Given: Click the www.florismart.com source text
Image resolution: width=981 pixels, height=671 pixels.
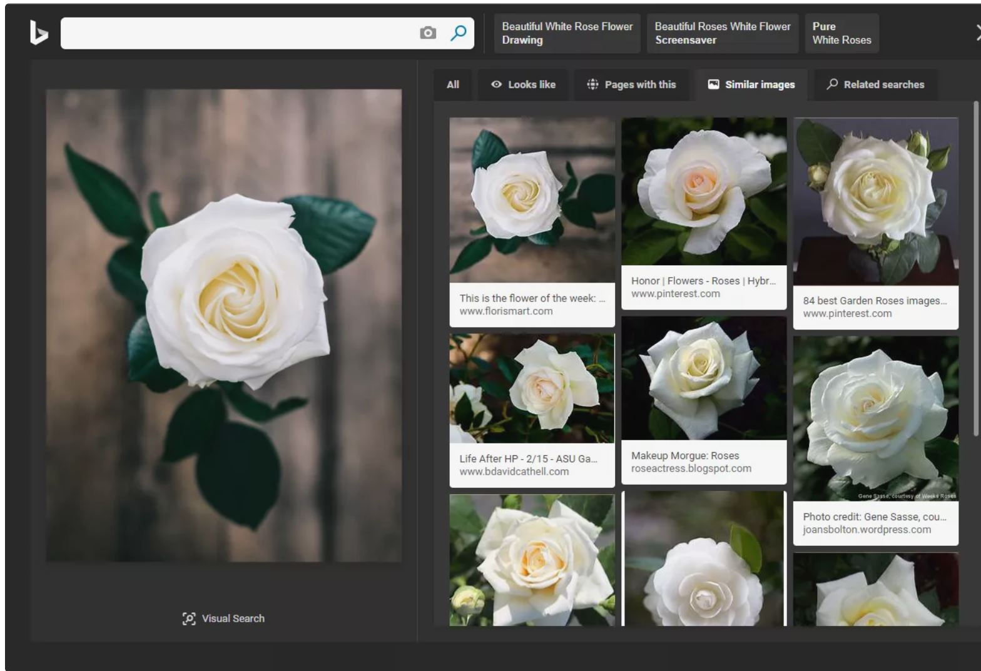Looking at the screenshot, I should [x=506, y=311].
